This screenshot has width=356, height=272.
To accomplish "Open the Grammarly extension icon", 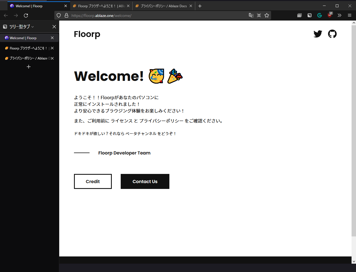I will point(320,16).
